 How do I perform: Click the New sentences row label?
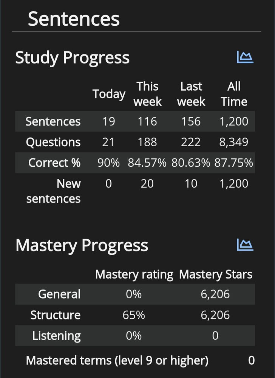pyautogui.click(x=54, y=191)
